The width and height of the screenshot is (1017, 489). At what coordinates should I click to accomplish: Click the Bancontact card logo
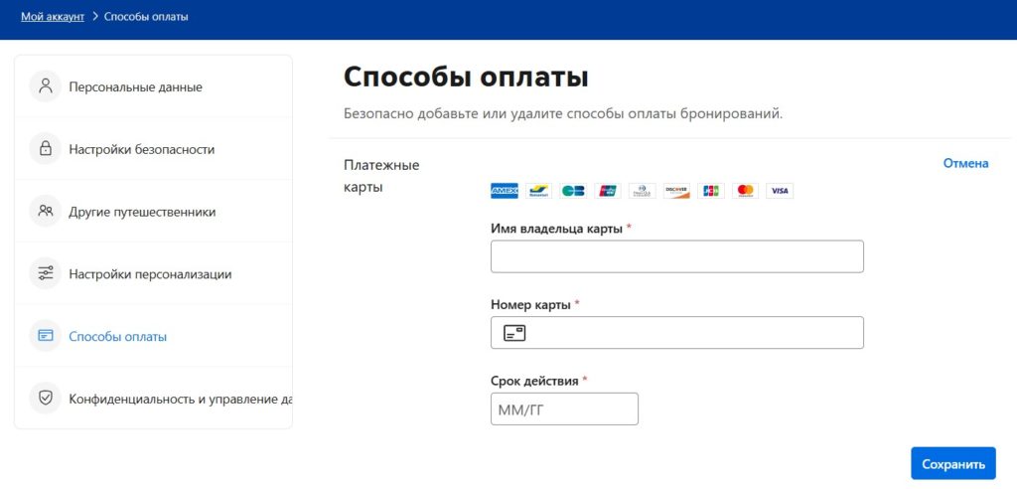[x=538, y=190]
